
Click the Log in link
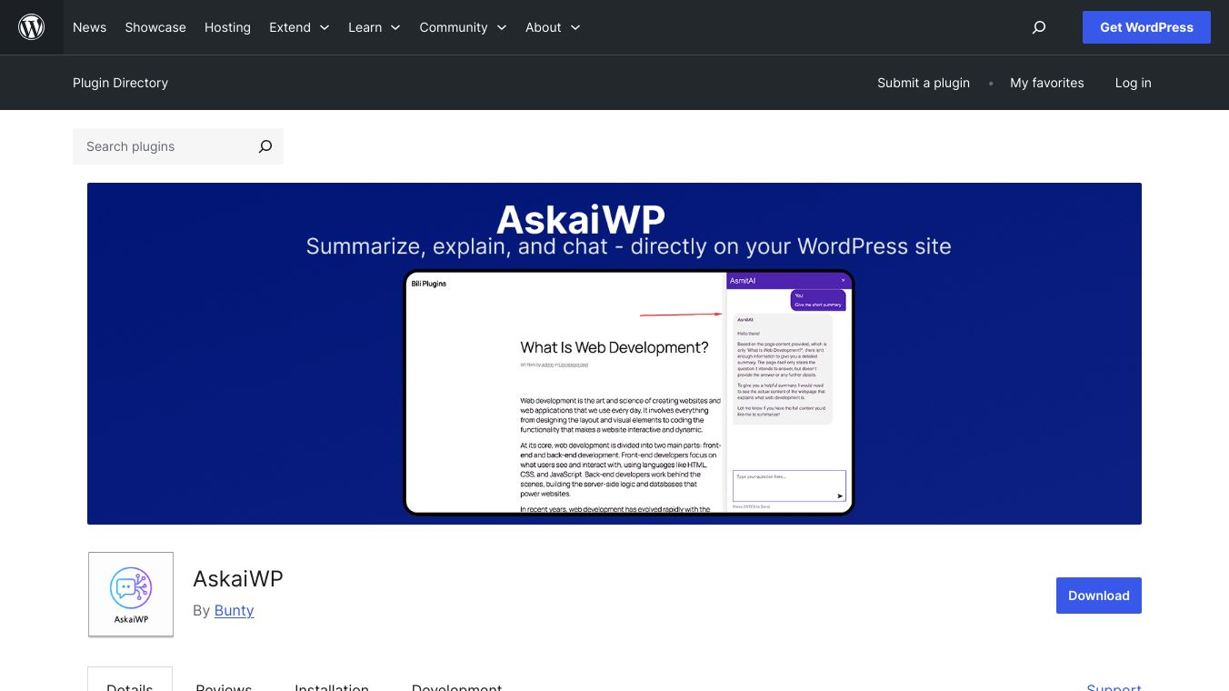coord(1134,83)
